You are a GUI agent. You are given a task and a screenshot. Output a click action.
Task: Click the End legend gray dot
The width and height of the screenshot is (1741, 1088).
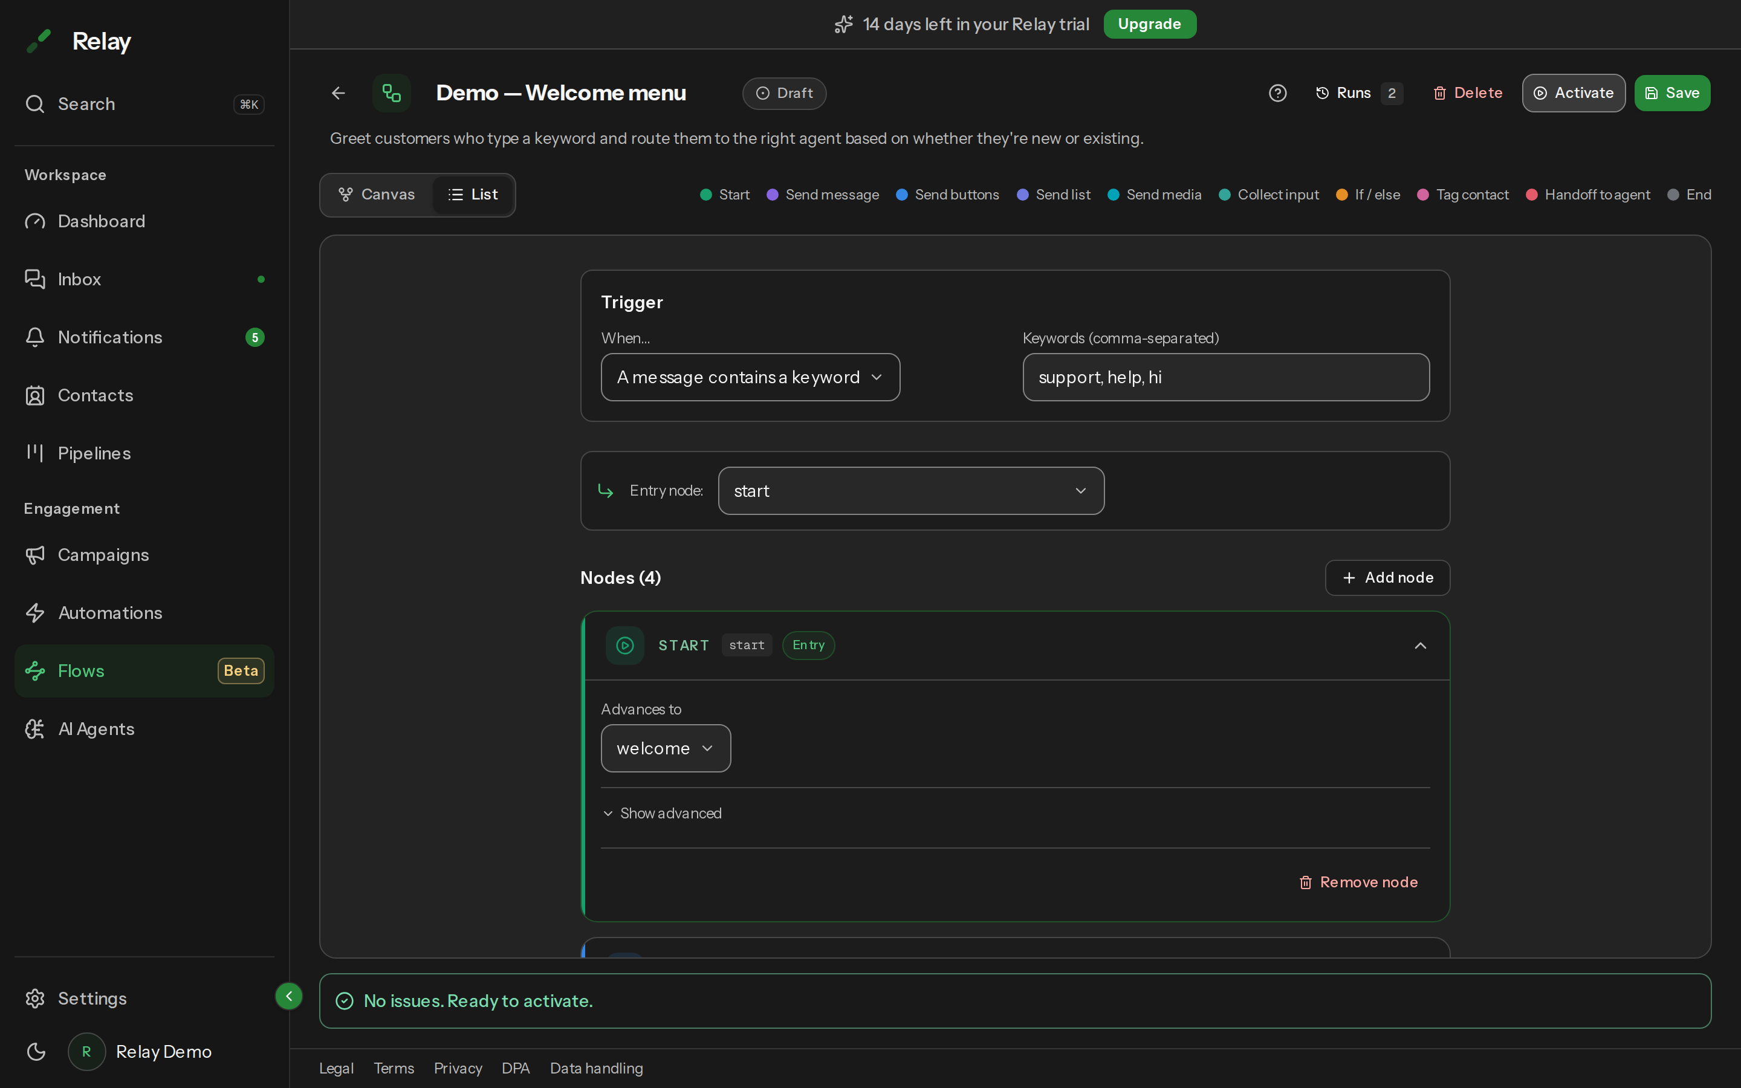point(1673,195)
